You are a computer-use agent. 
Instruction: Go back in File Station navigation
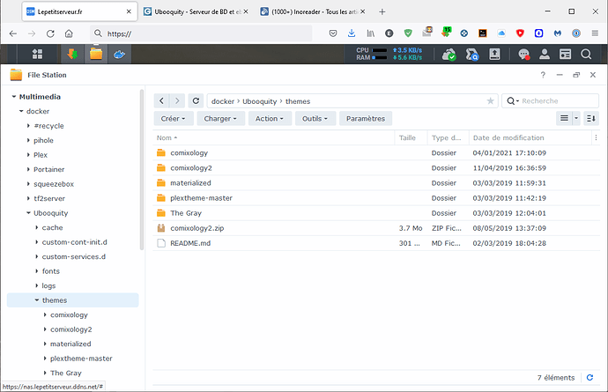162,100
